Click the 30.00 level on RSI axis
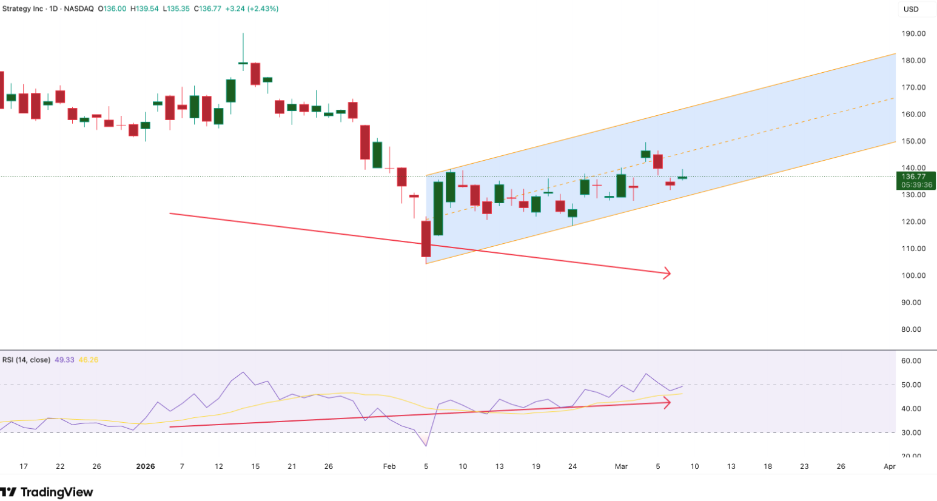The height and width of the screenshot is (501, 937). [x=912, y=432]
